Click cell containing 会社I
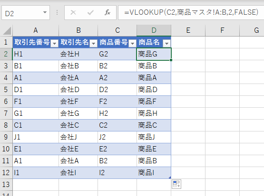 pos(78,173)
